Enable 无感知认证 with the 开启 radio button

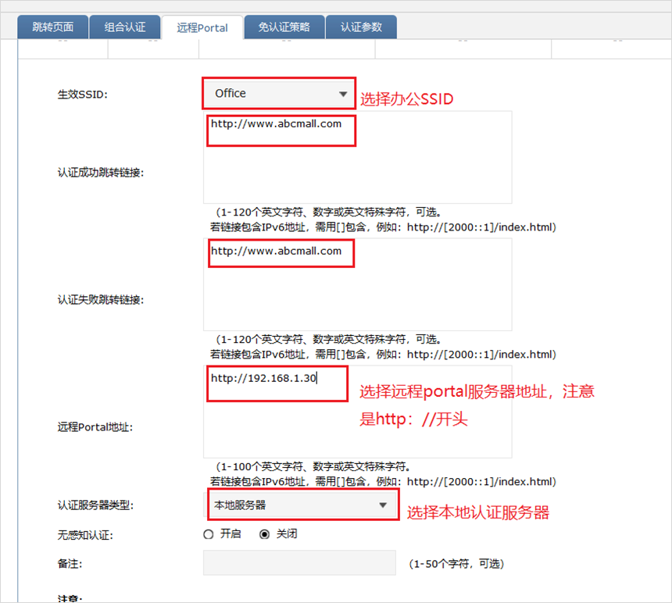click(209, 534)
